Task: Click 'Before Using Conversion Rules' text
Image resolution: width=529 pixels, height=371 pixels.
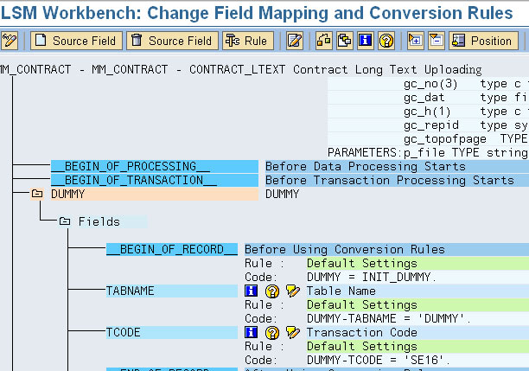Action: coord(345,249)
